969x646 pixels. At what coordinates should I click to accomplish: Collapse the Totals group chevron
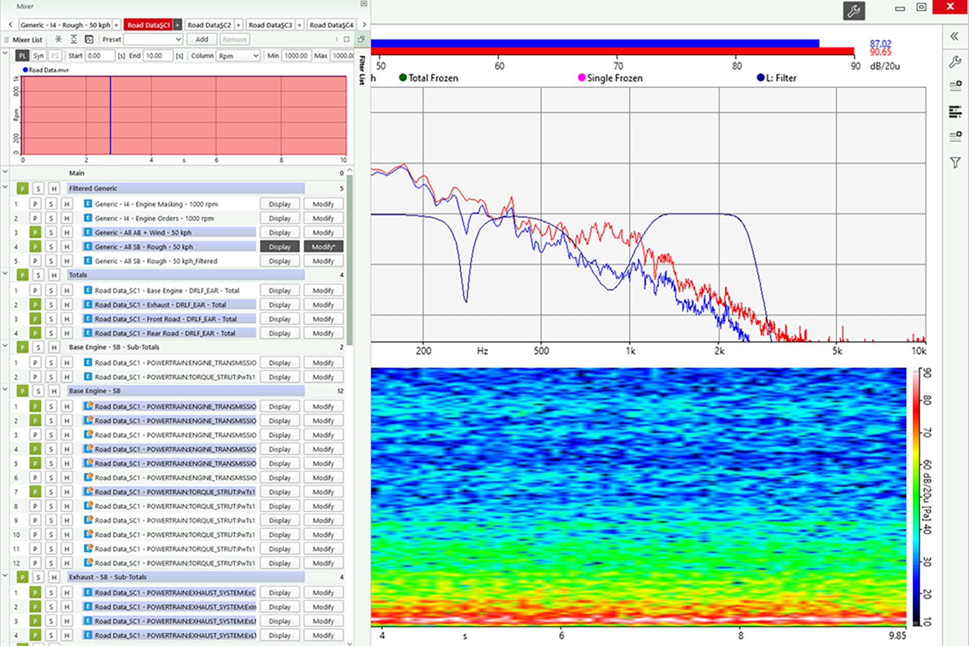coord(5,274)
